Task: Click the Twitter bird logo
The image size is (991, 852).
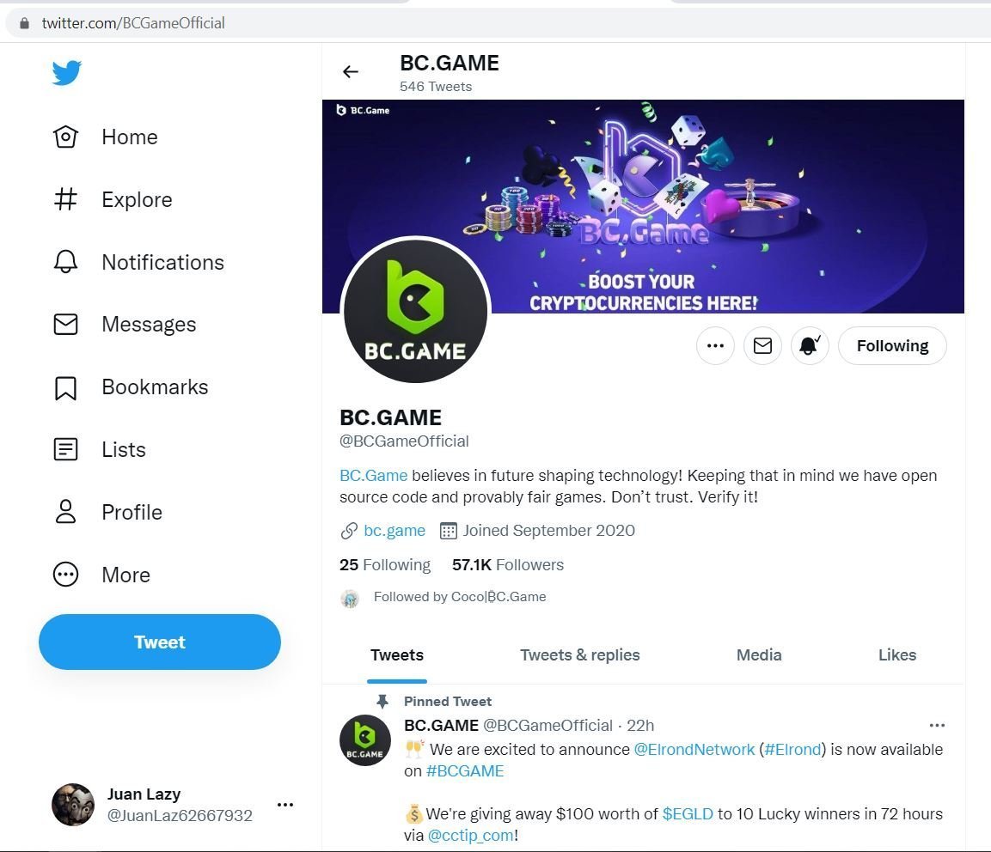Action: [66, 73]
